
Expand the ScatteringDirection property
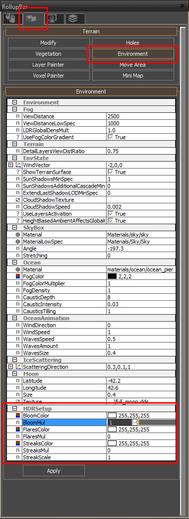click(10, 367)
